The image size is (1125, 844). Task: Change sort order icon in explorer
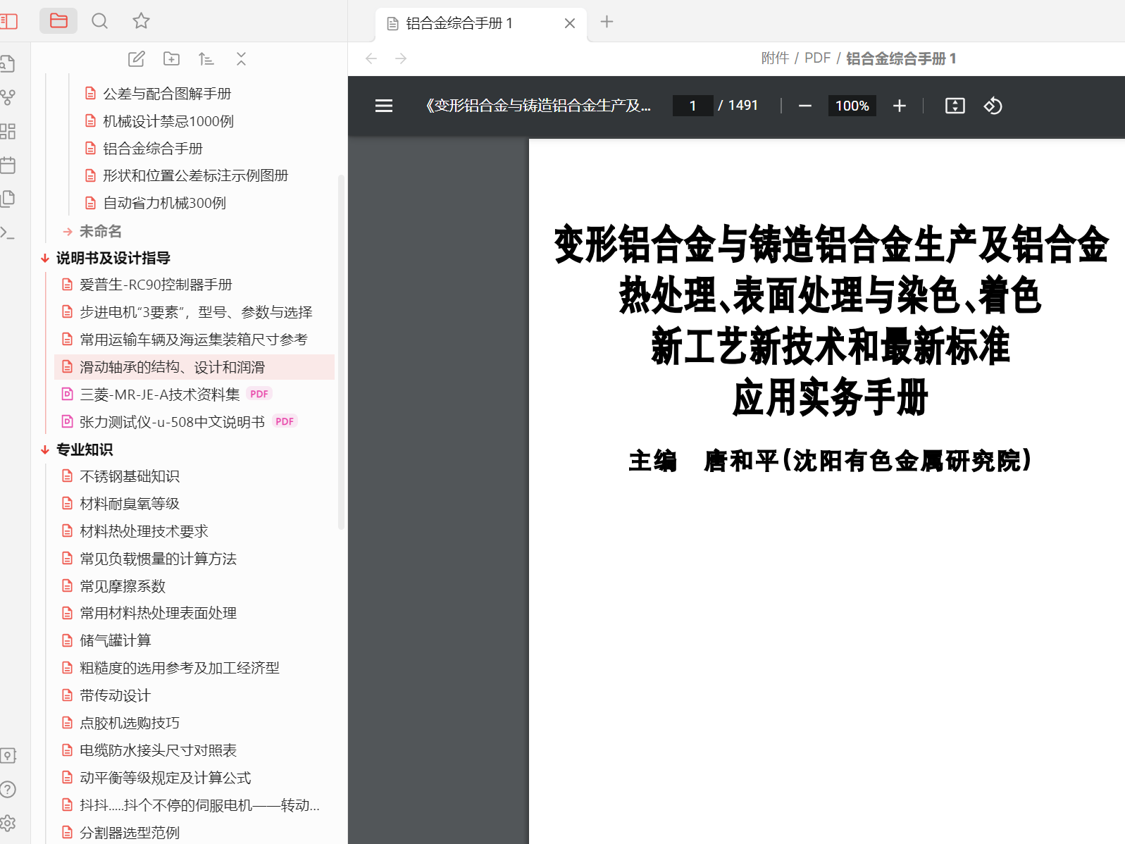(206, 59)
